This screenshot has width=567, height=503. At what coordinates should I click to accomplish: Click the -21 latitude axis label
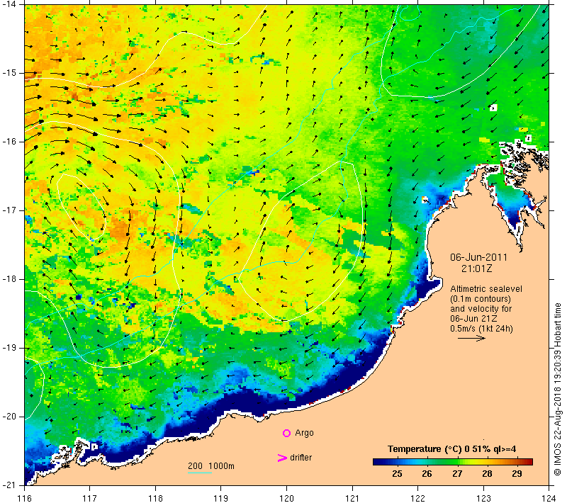(x=9, y=485)
